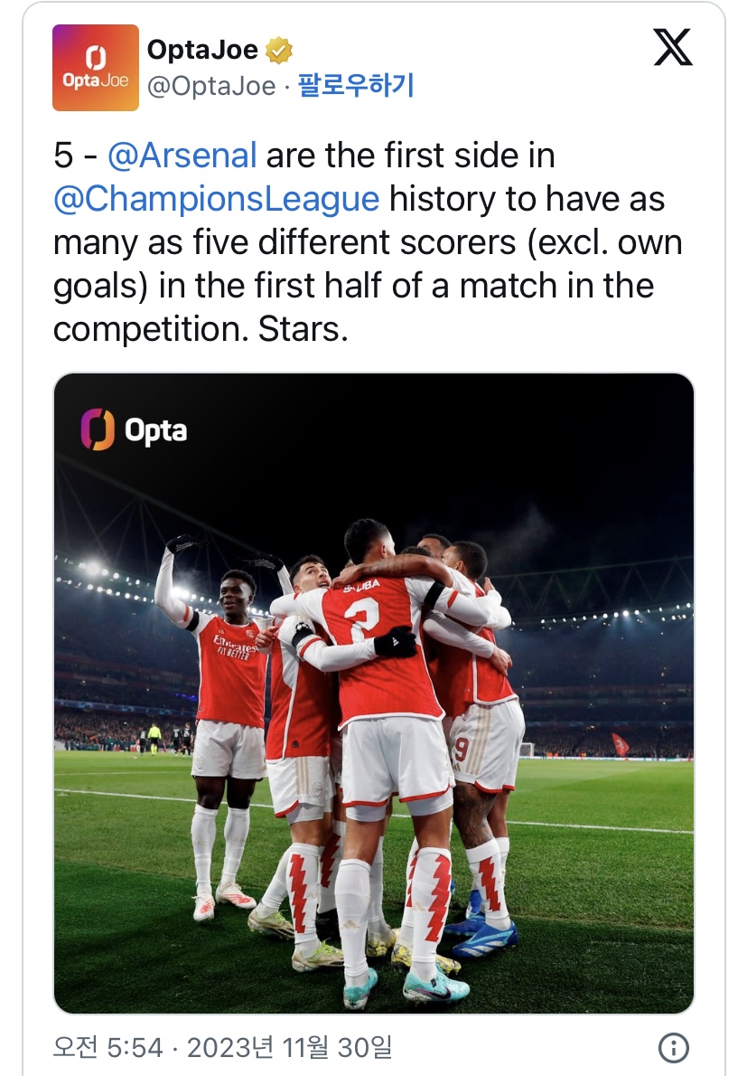Open the @ChampionsLeague mention link
Viewport: 747px width, 1076px height.
(217, 199)
